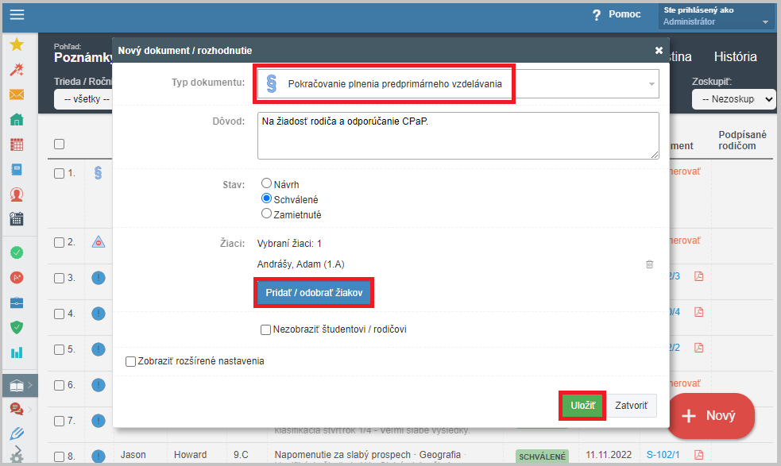Select the Zamietnuté status radio button
This screenshot has width=781, height=466.
click(x=267, y=214)
